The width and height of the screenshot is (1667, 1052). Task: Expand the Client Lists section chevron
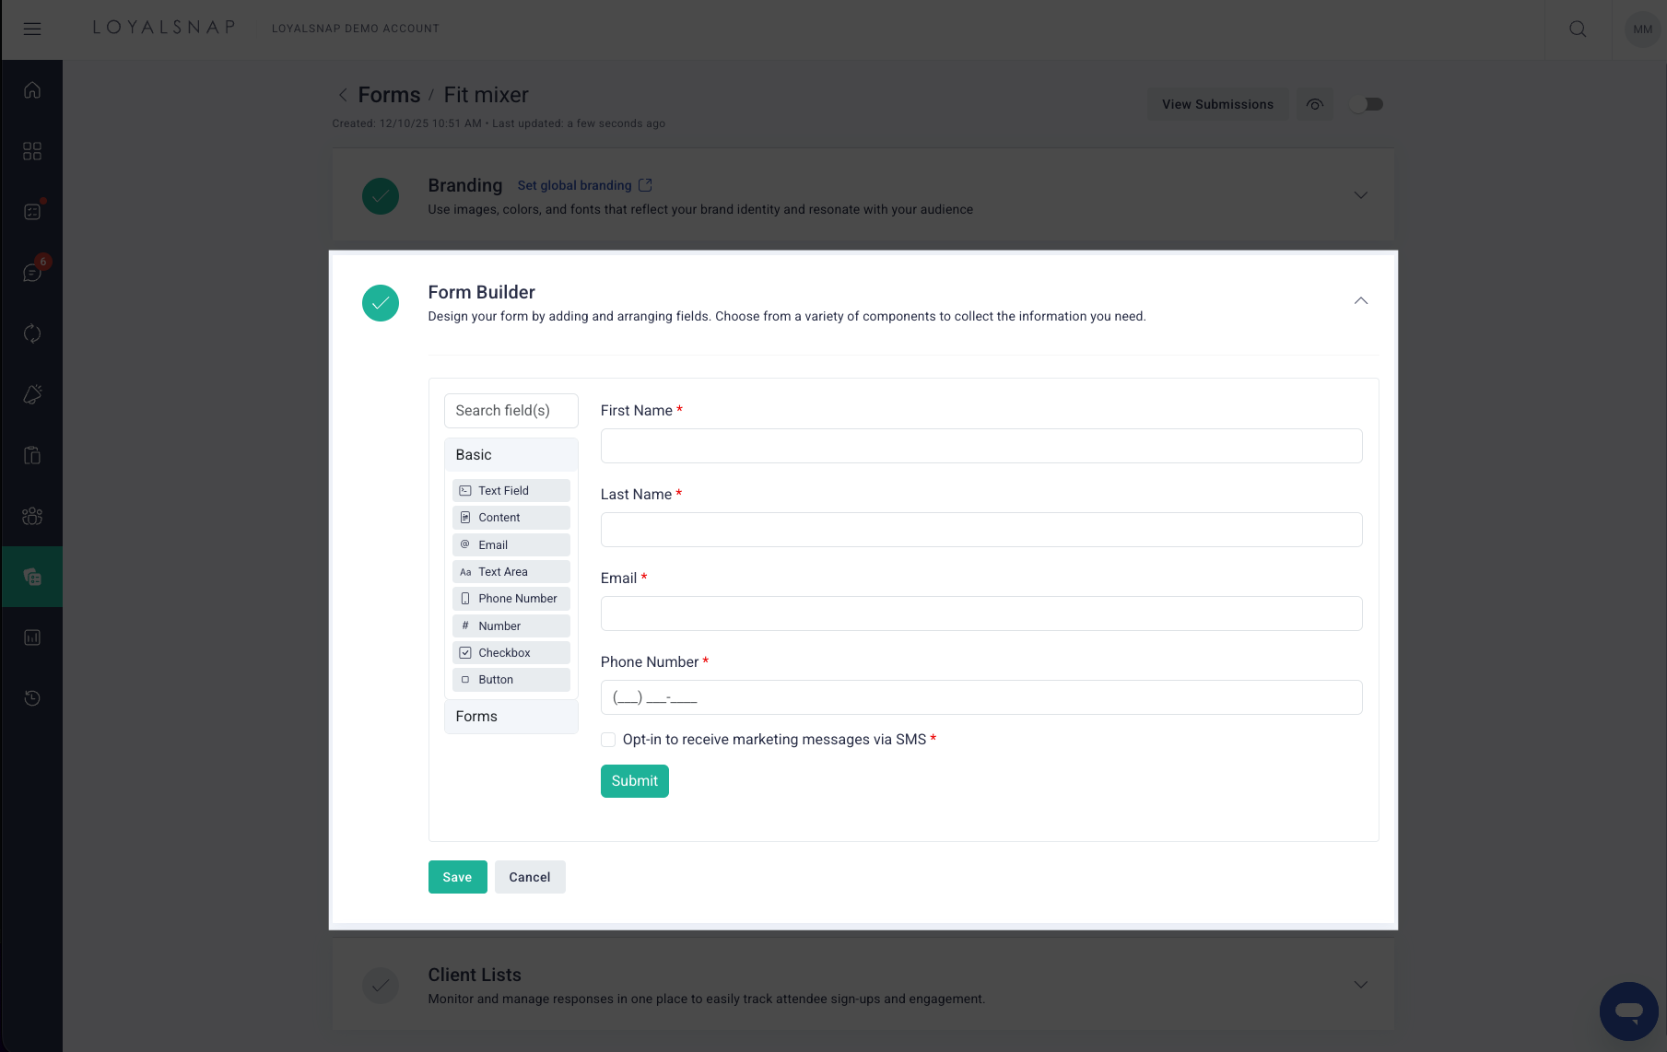[1361, 984]
